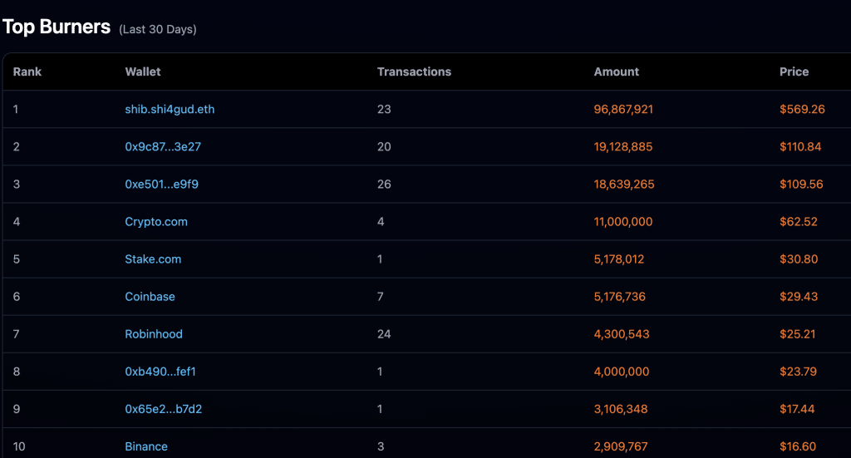Open wallet 0x65e2...b7d2
This screenshot has width=851, height=458.
click(x=163, y=409)
